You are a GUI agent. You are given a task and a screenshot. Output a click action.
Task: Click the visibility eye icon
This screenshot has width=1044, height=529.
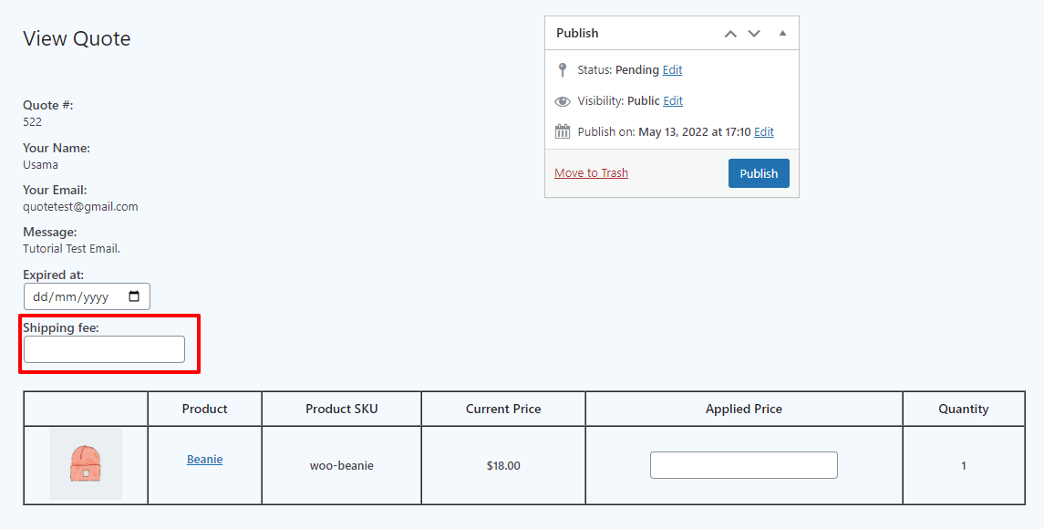563,101
